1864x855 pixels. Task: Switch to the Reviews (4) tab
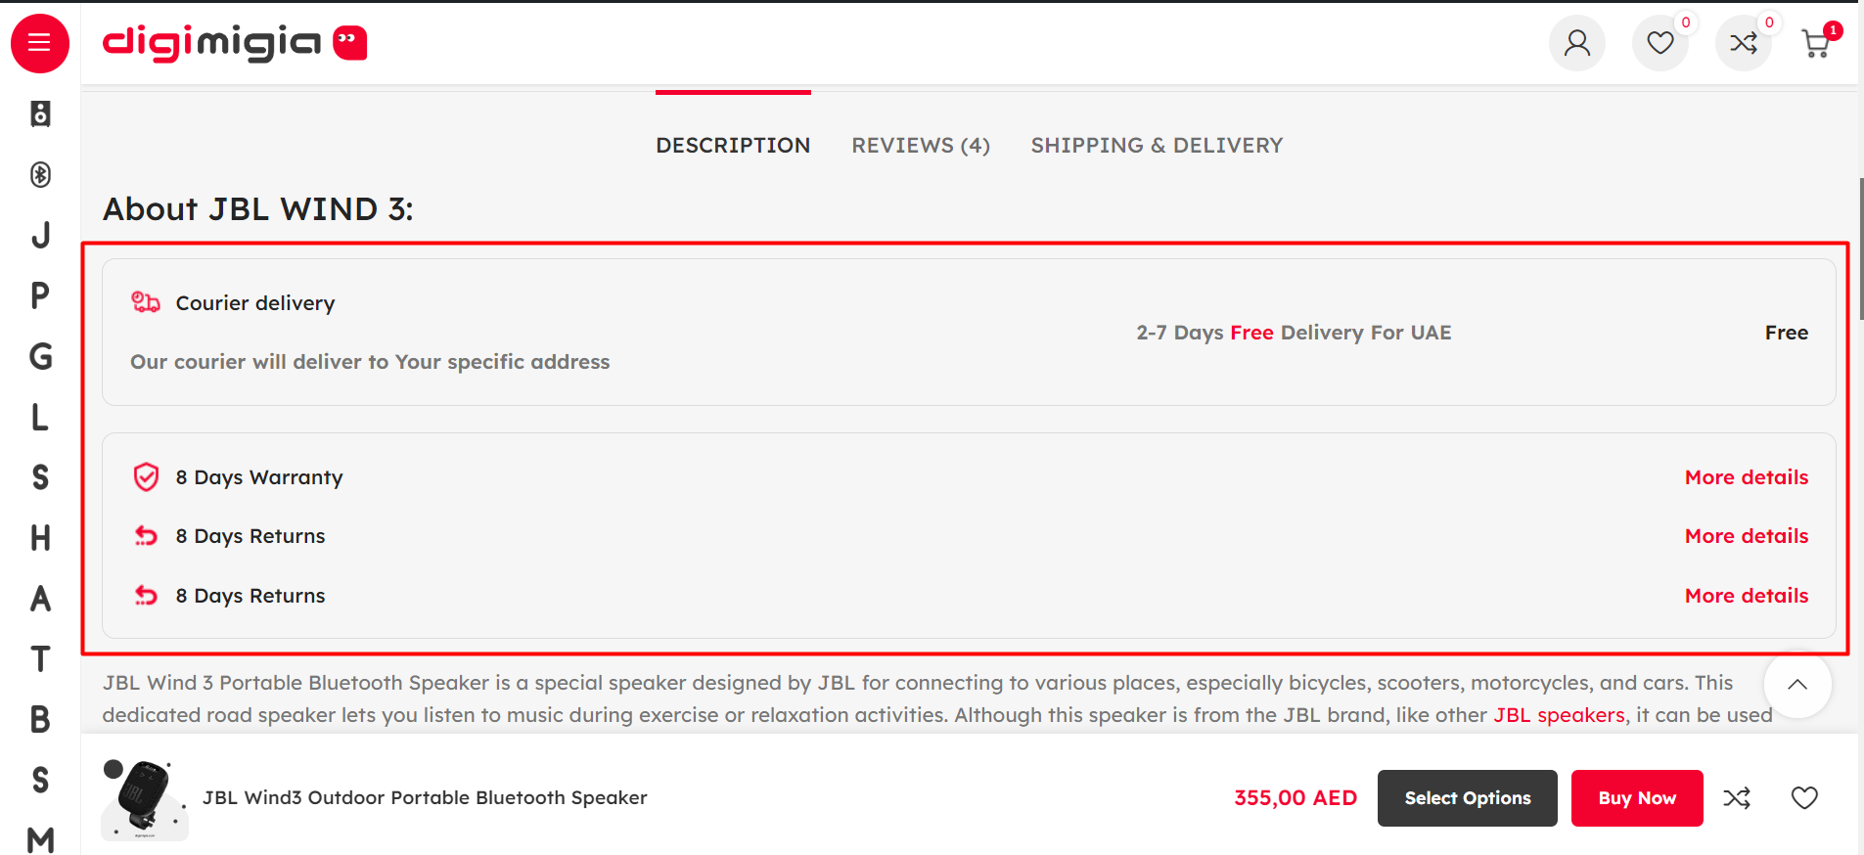921,146
